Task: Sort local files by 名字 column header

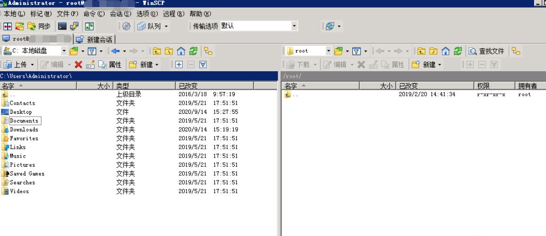Action: [38, 85]
